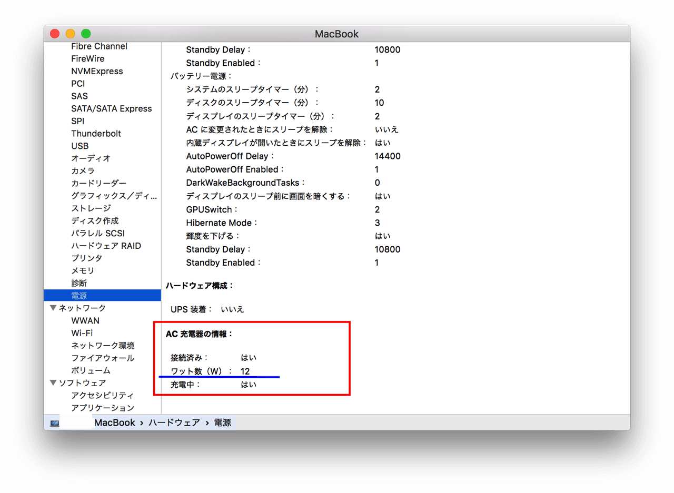
Task: Click the yellow minimize window button
Action: click(70, 34)
